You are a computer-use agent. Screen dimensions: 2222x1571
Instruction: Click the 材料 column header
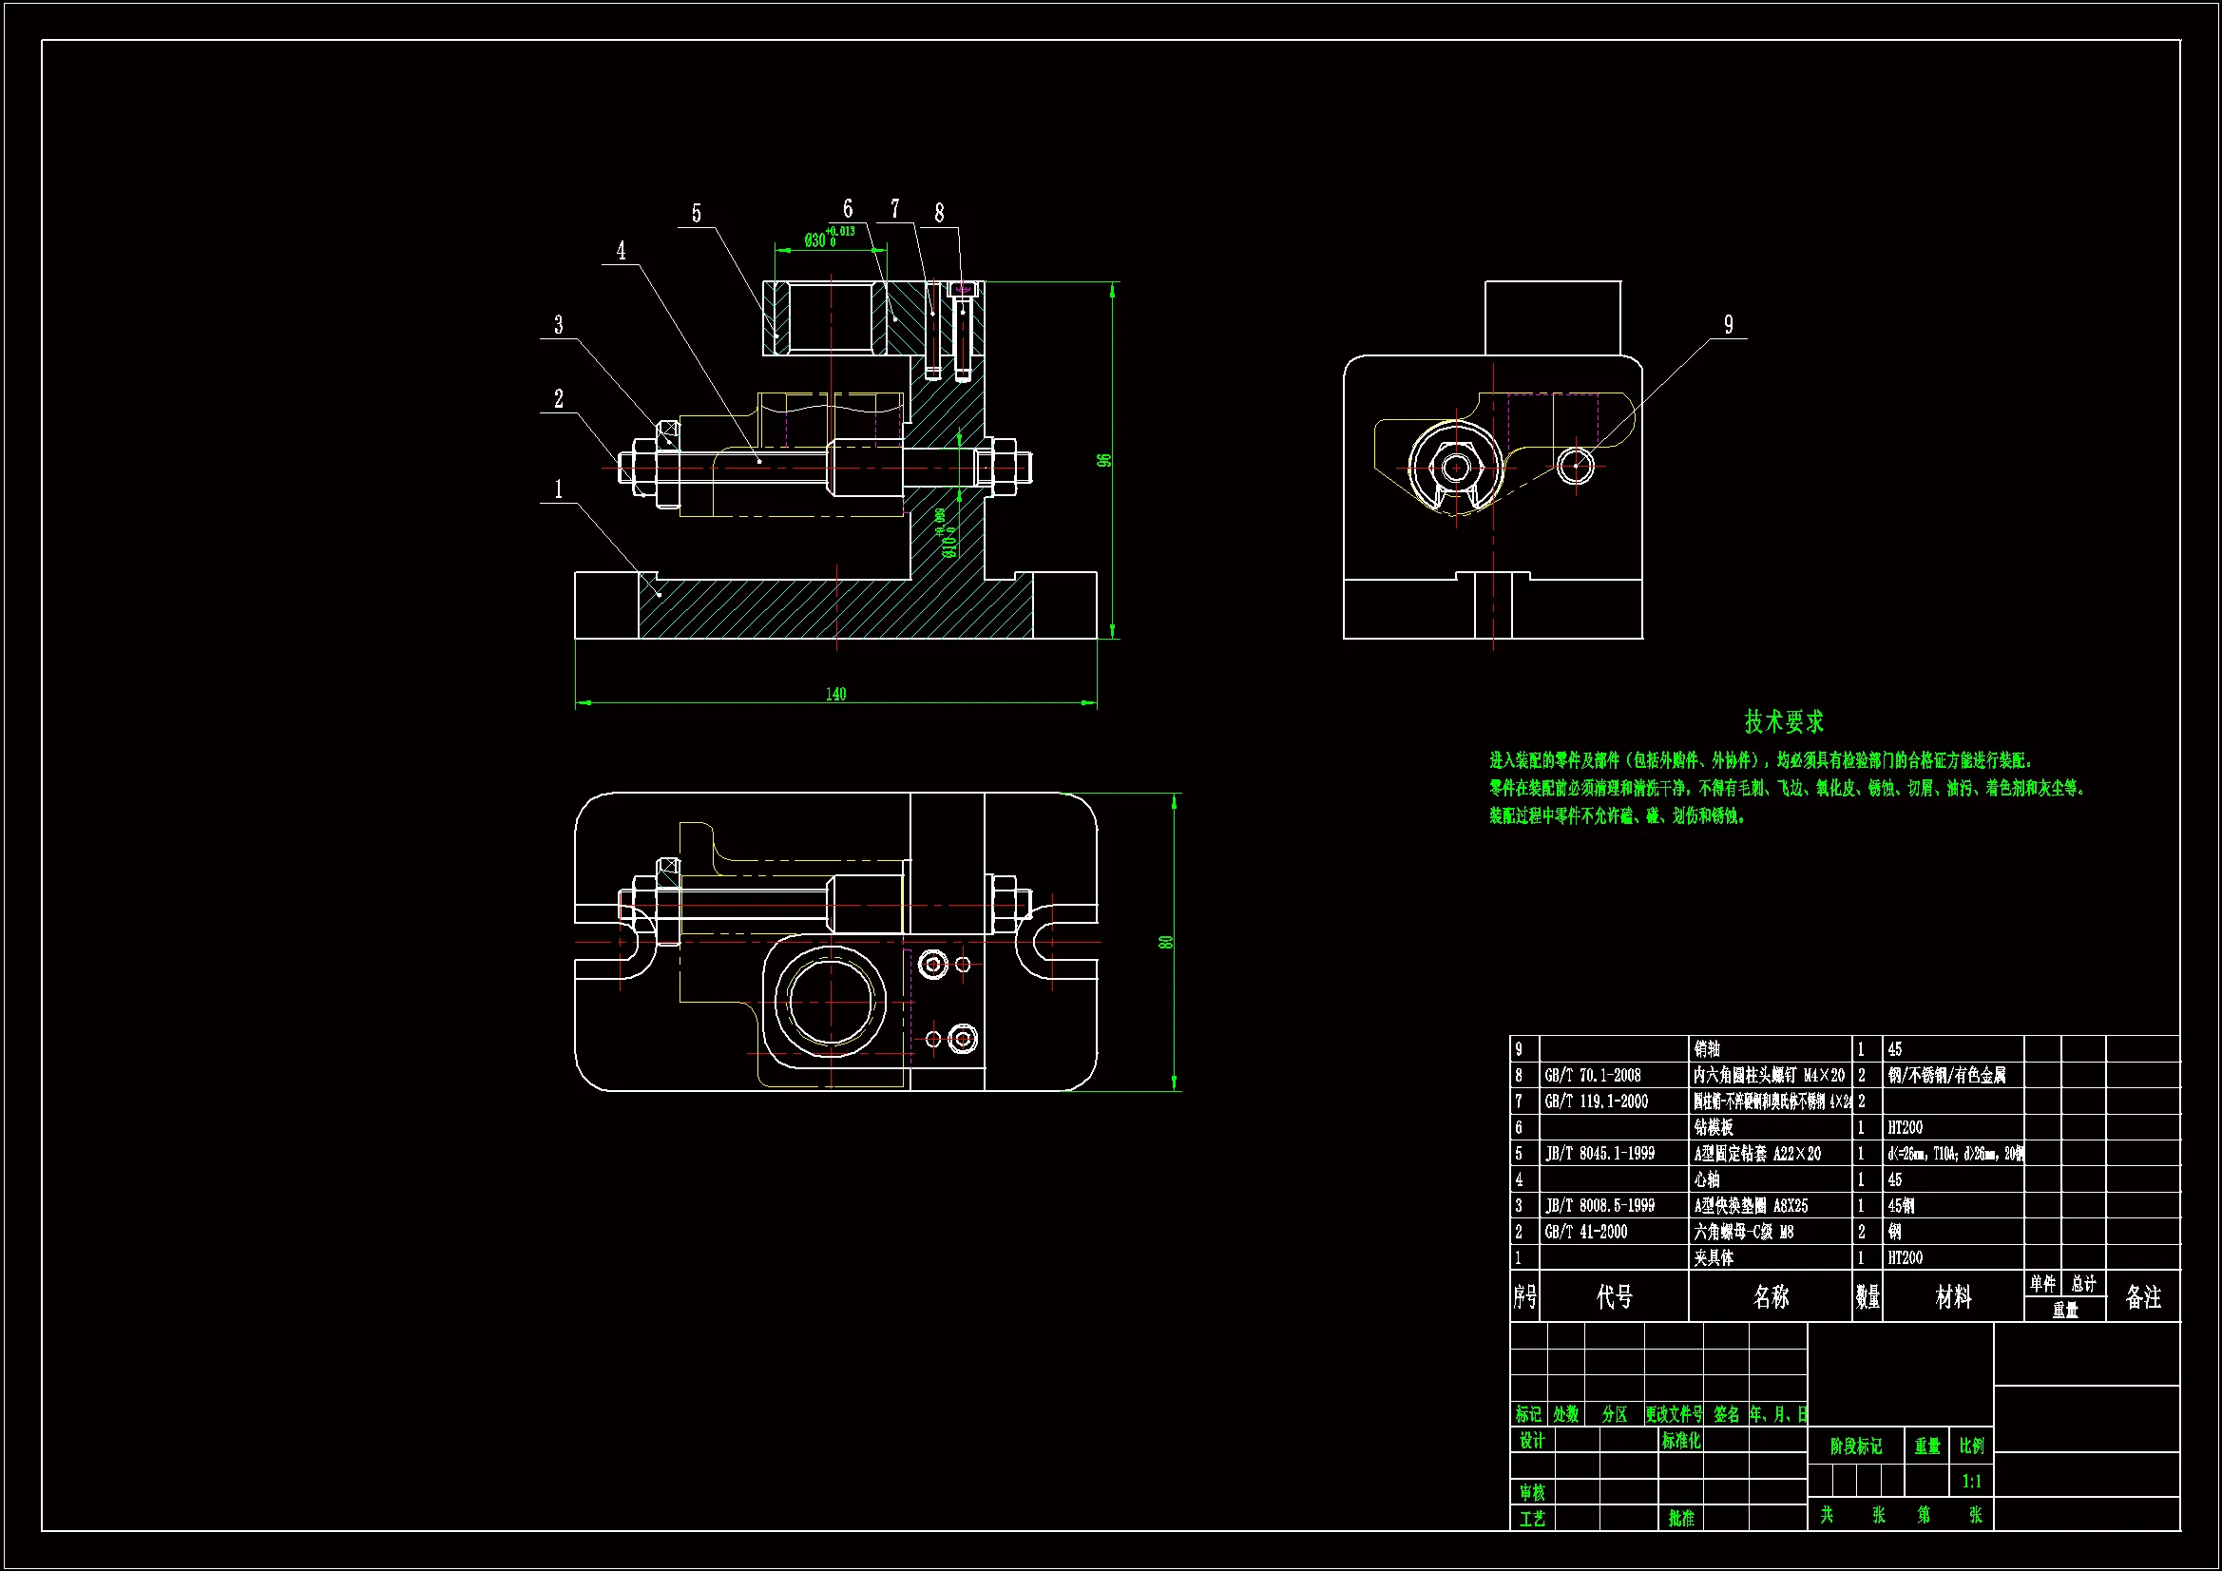click(x=1953, y=1297)
